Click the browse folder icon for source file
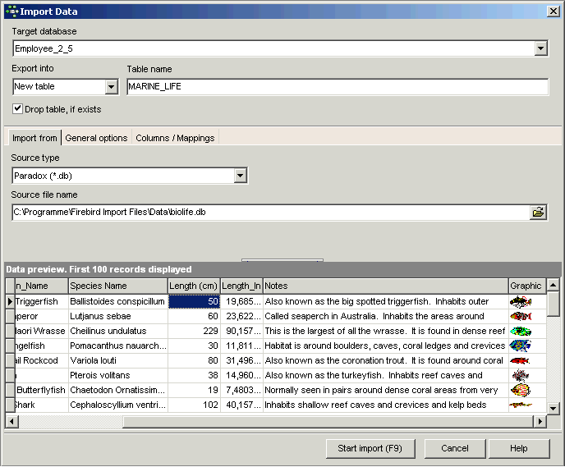565x467 pixels. click(538, 213)
